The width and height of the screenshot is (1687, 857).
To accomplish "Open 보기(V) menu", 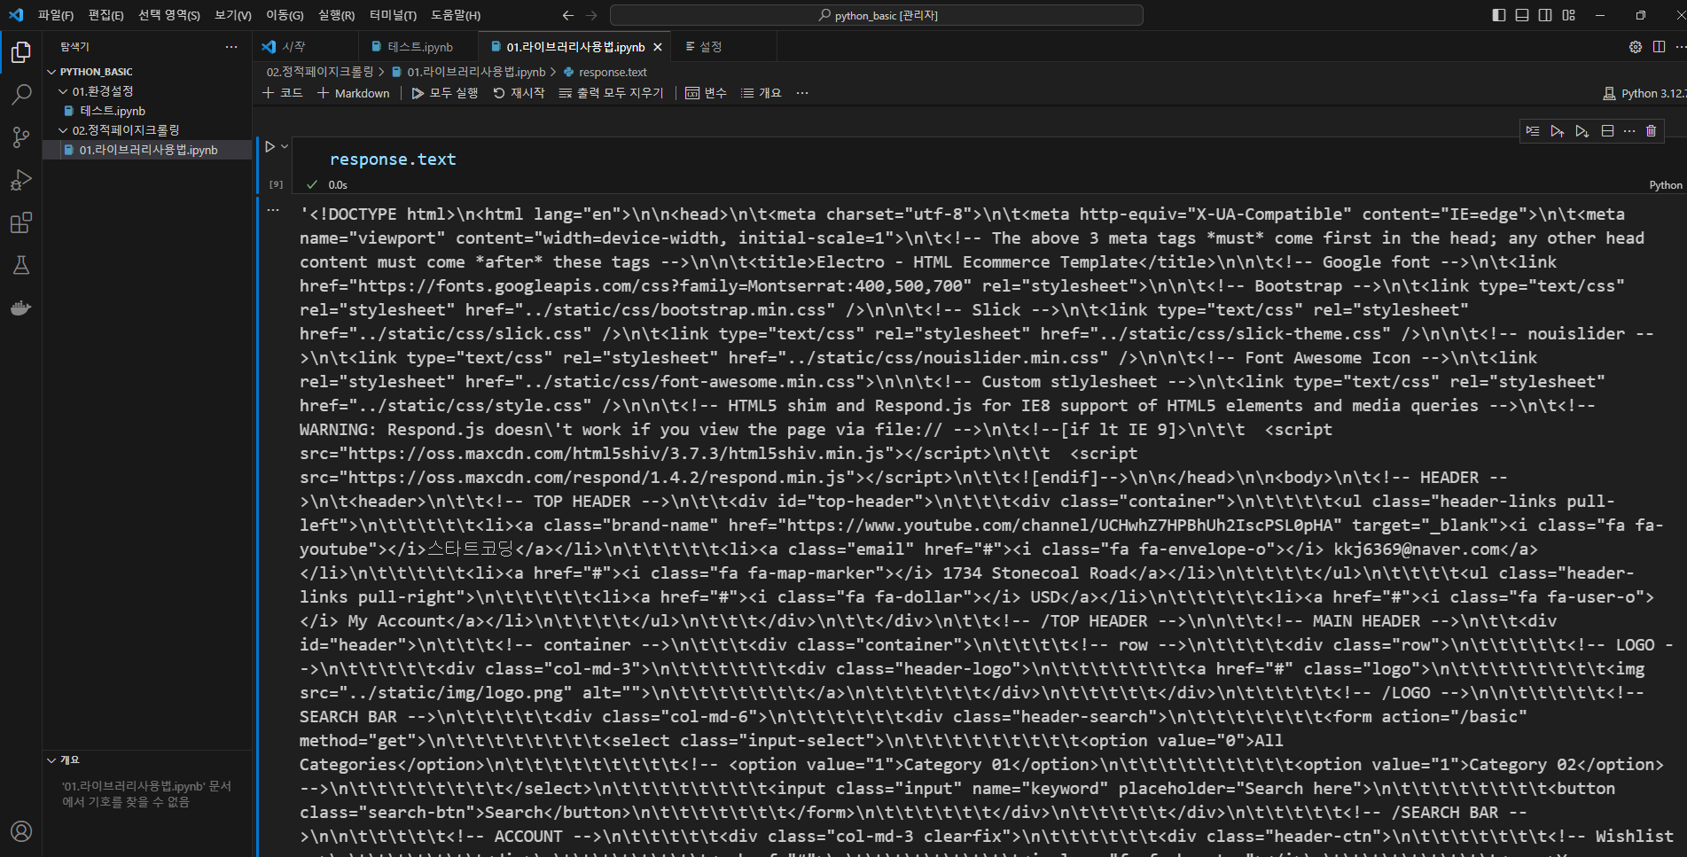I will (x=233, y=15).
